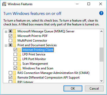The width and height of the screenshot is (107, 95).
Task: Select the LPD Print Service label
Action: 34,54
